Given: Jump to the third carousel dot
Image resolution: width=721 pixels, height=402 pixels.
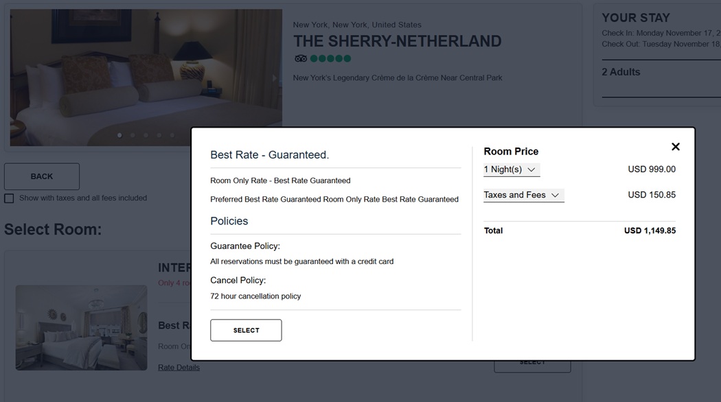Looking at the screenshot, I should (x=146, y=135).
